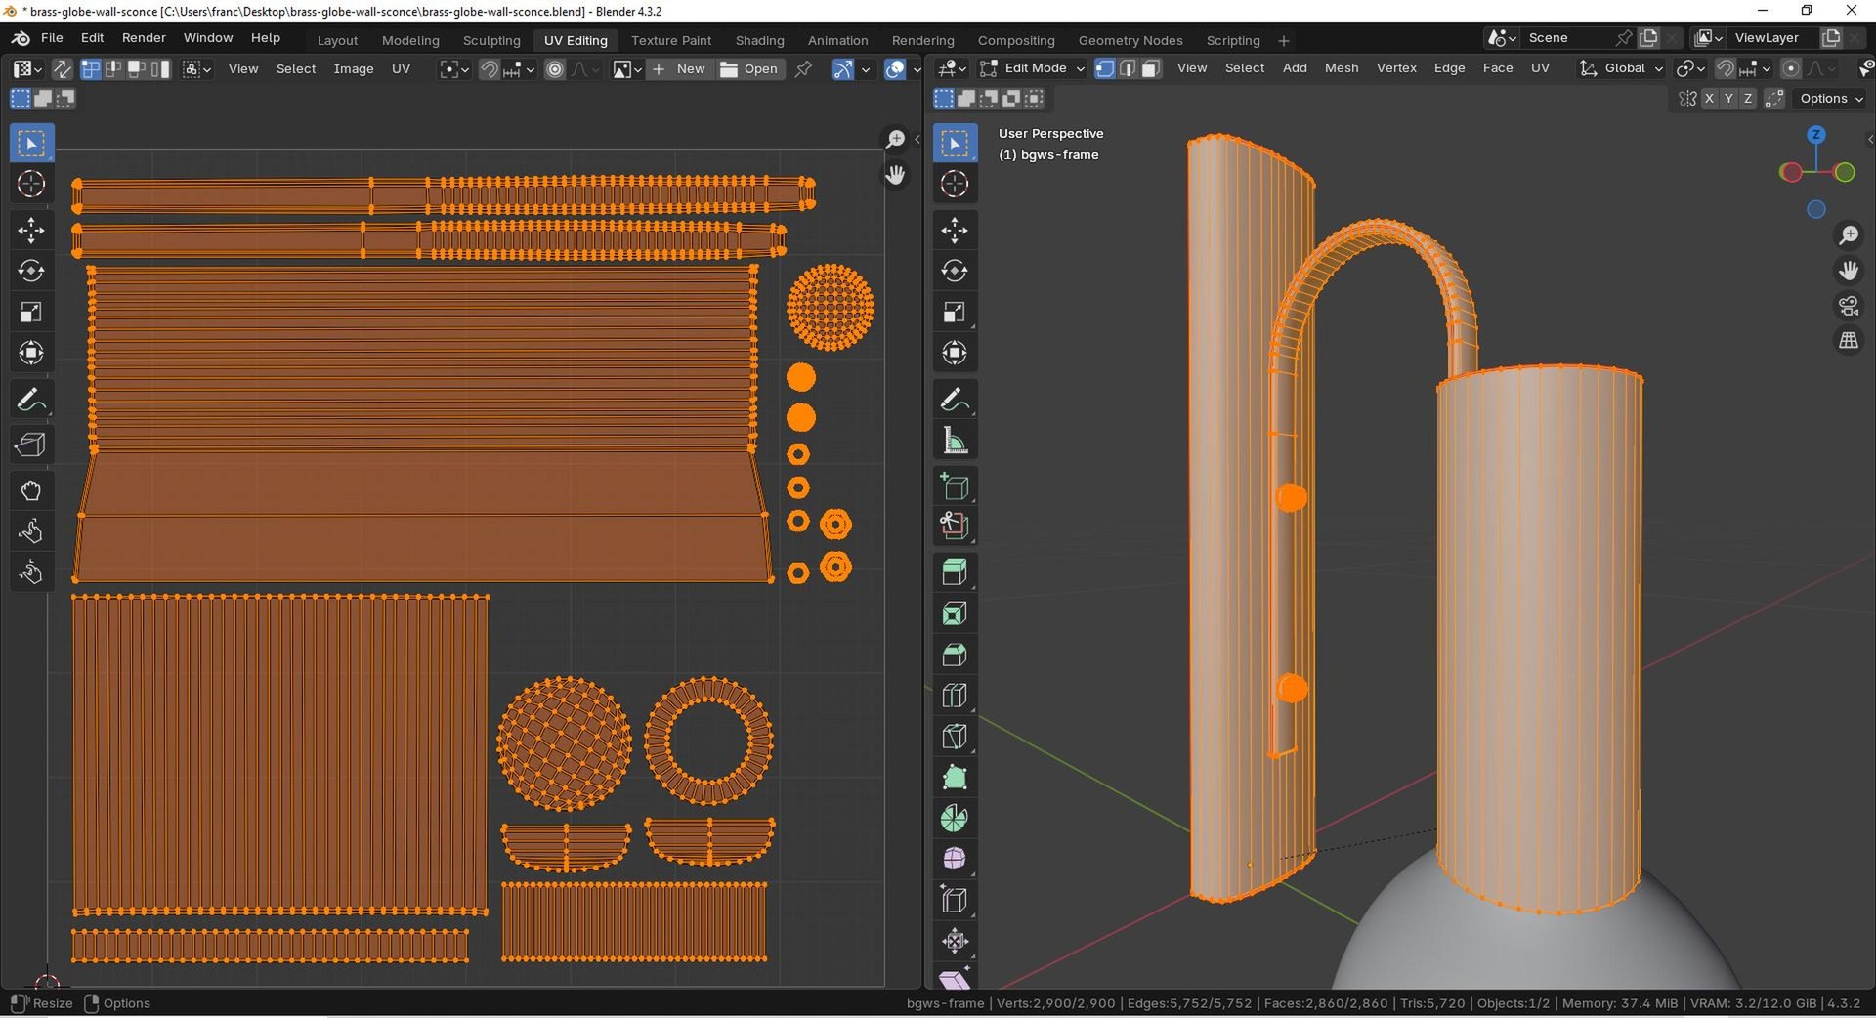1876x1018 pixels.
Task: Select the Loop Cut tool
Action: (x=955, y=696)
